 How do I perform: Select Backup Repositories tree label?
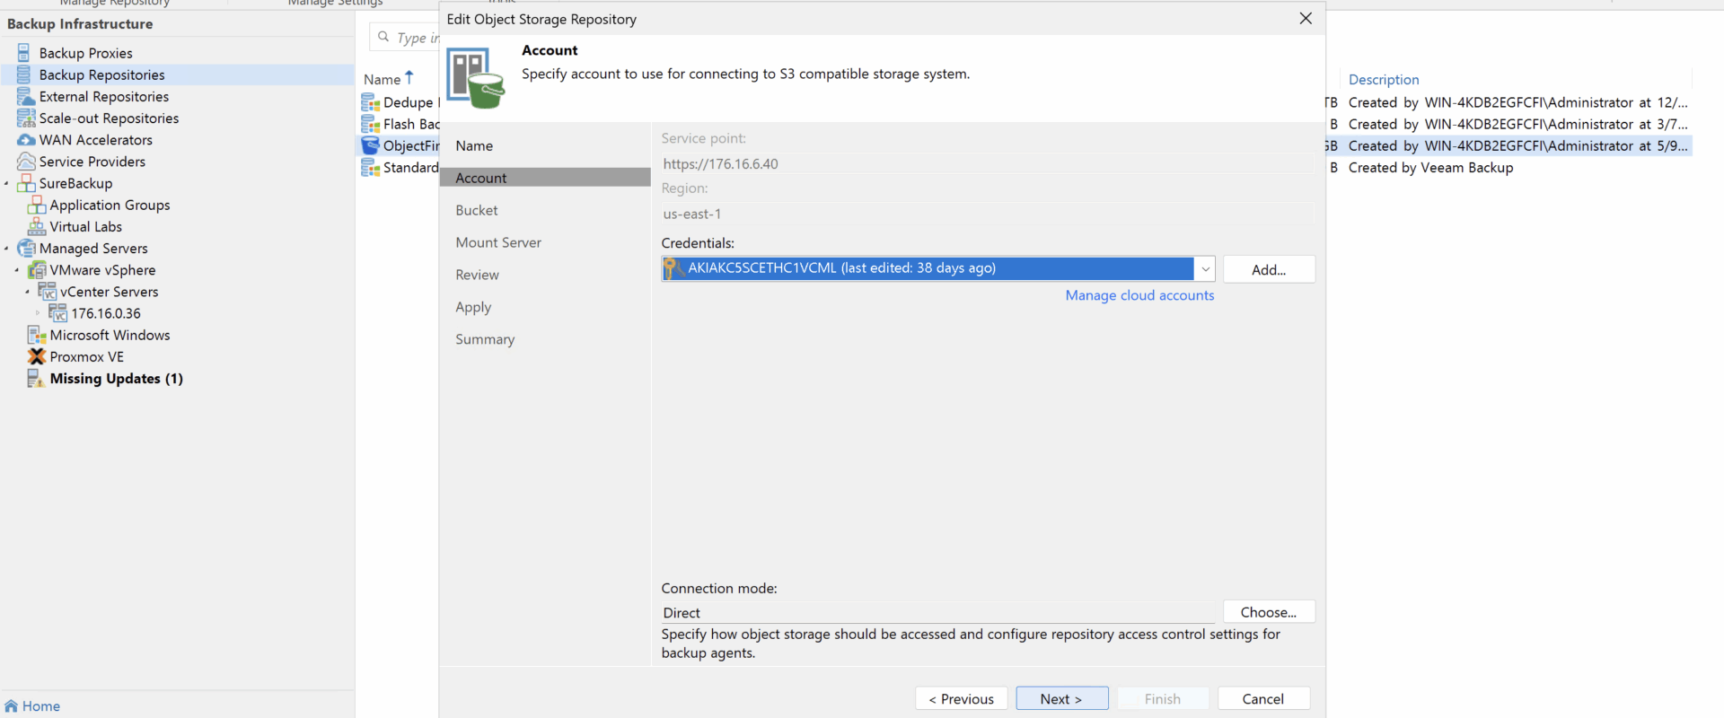click(x=101, y=74)
